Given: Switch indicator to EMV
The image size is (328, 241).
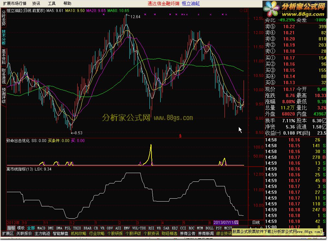Looking at the screenshot, I should pos(127,228).
